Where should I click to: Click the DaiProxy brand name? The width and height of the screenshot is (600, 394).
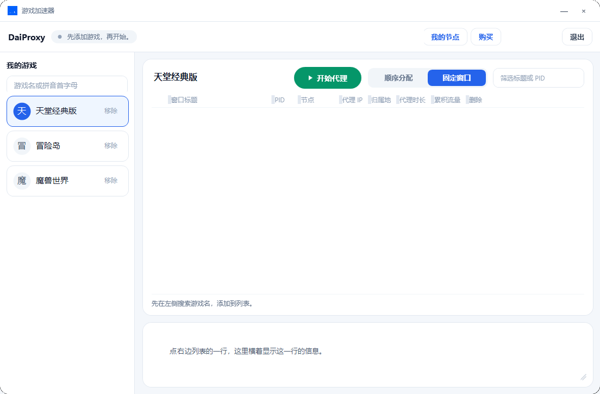click(27, 38)
